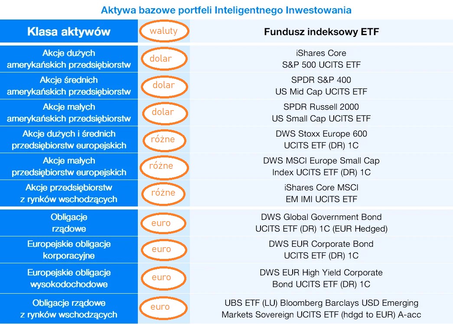Image resolution: width=453 pixels, height=324 pixels.
Task: Click "iShares Core S&P 500 UCITS ETF"
Action: 321,59
